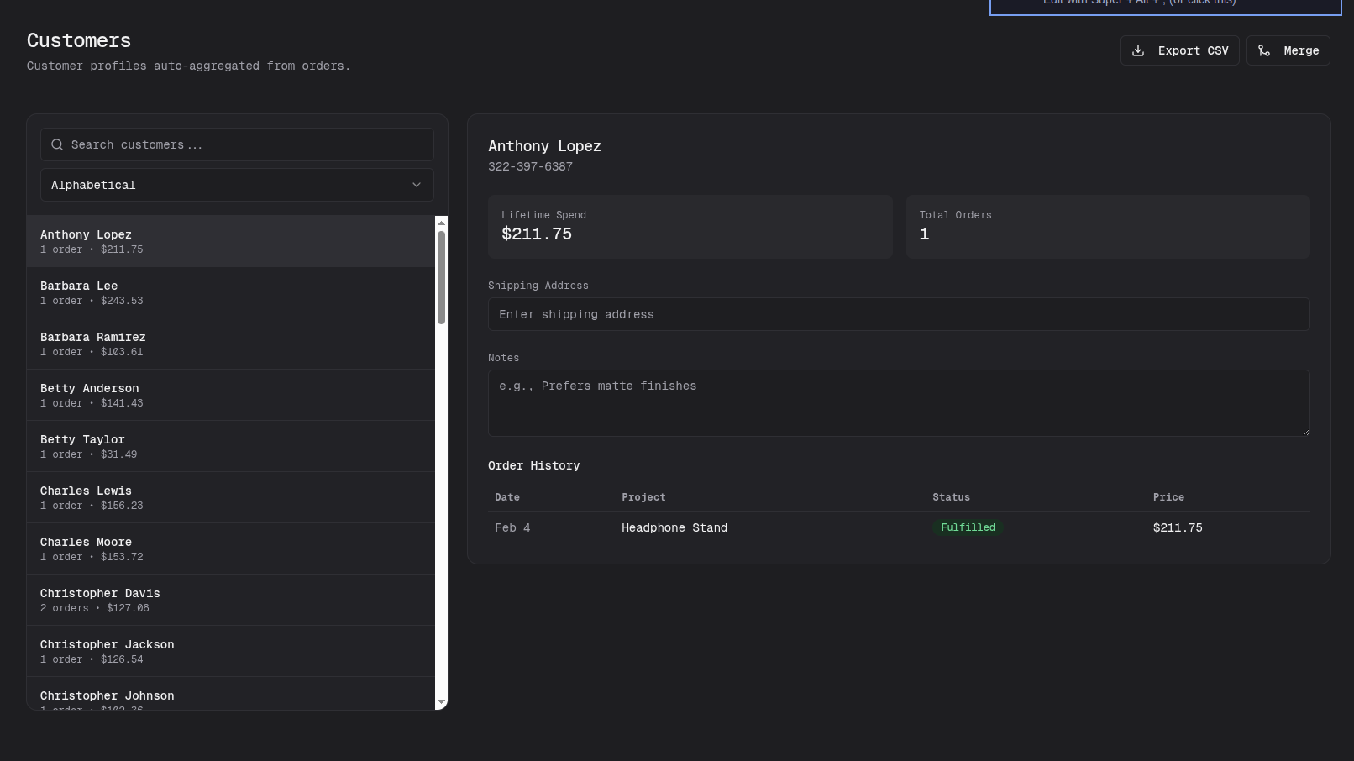
Task: Click the Search customers input field
Action: point(237,144)
